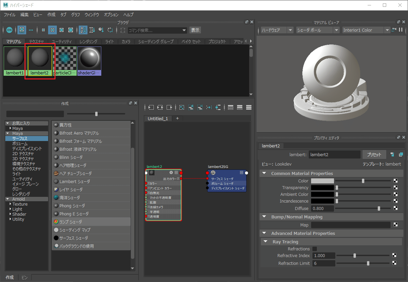Image resolution: width=408 pixels, height=282 pixels.
Task: Enable the Refractions checkbox
Action: click(314, 249)
